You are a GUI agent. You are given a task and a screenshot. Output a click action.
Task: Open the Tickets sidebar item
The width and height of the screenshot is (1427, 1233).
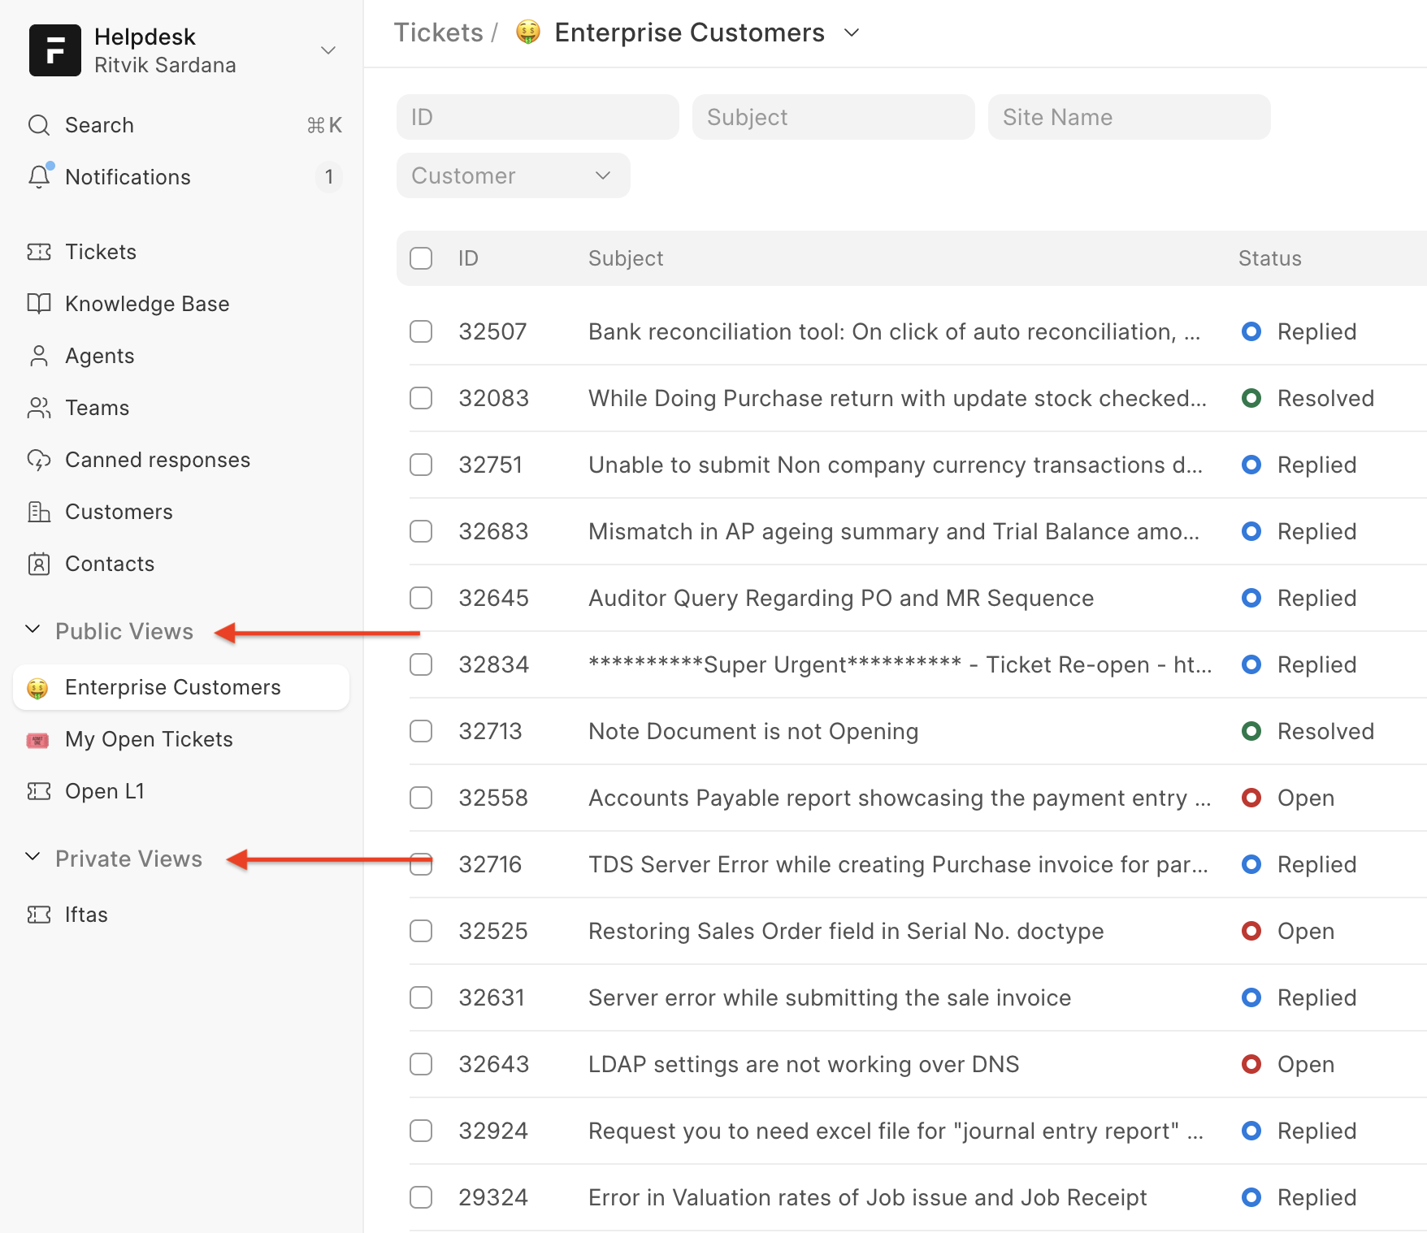pyautogui.click(x=100, y=252)
